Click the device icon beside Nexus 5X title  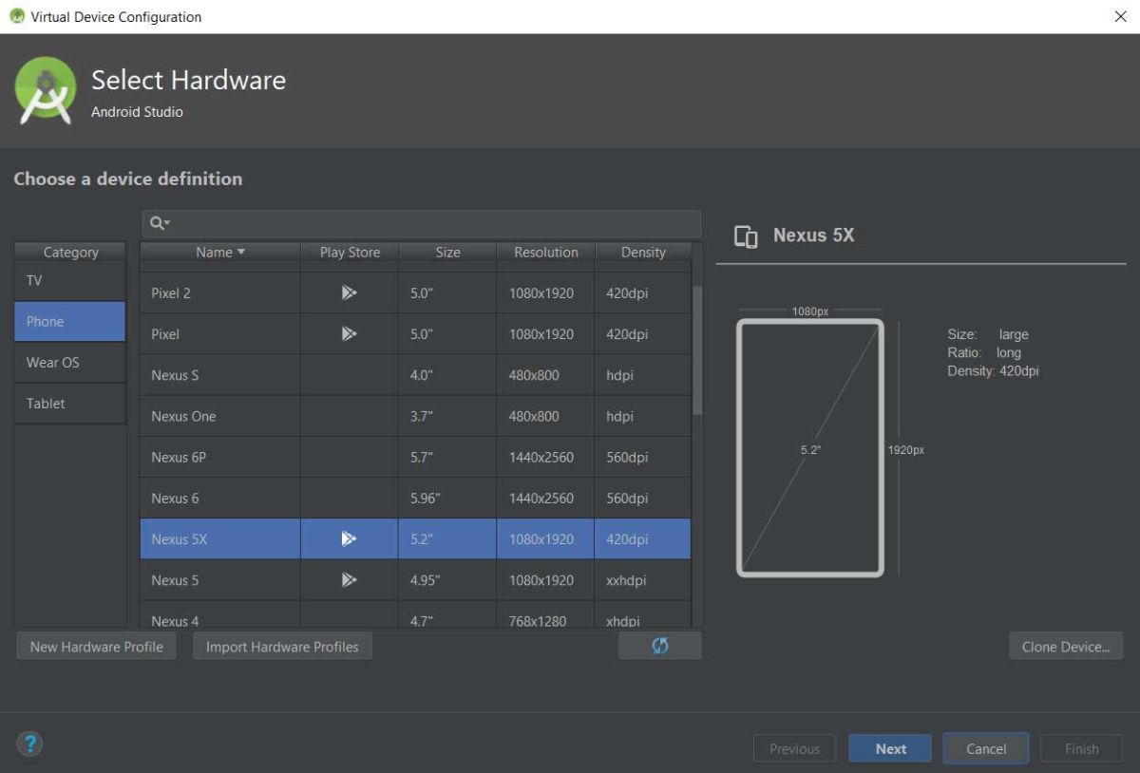[x=746, y=236]
